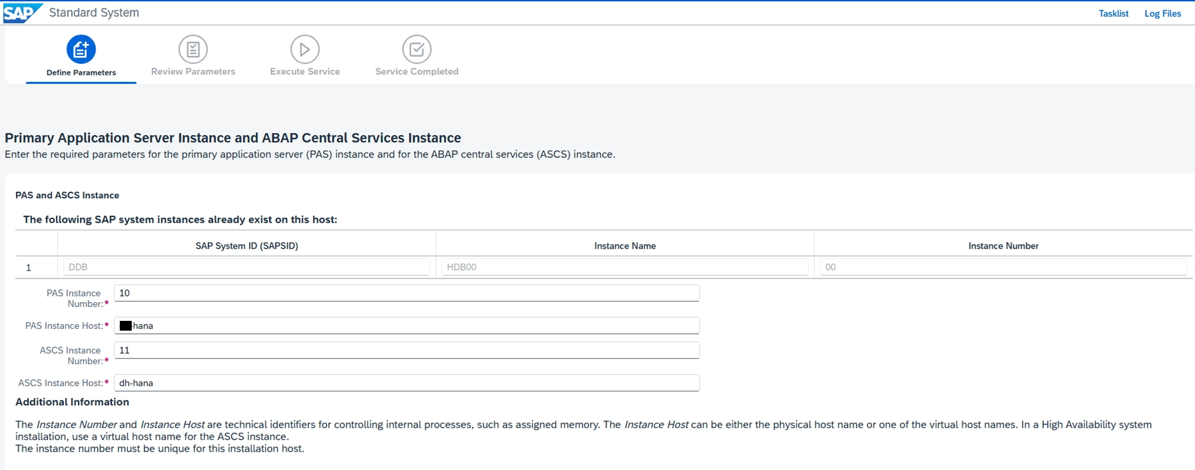Click the Standard System title text

point(94,12)
